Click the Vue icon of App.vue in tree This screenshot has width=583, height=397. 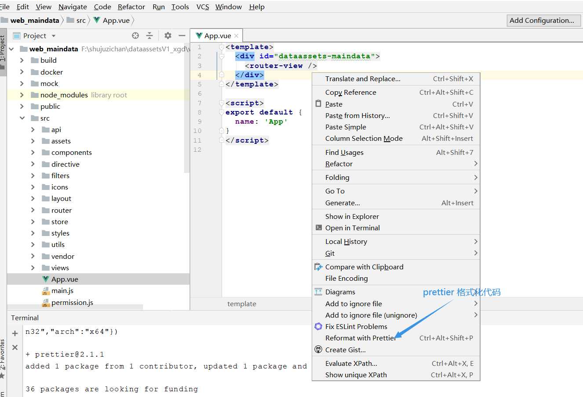(46, 279)
